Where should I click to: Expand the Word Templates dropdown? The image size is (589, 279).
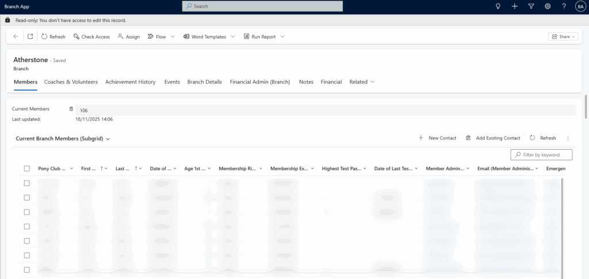(x=232, y=37)
